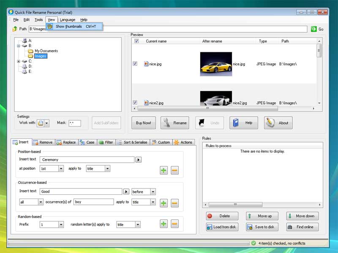Open the Help book button

pyautogui.click(x=243, y=123)
